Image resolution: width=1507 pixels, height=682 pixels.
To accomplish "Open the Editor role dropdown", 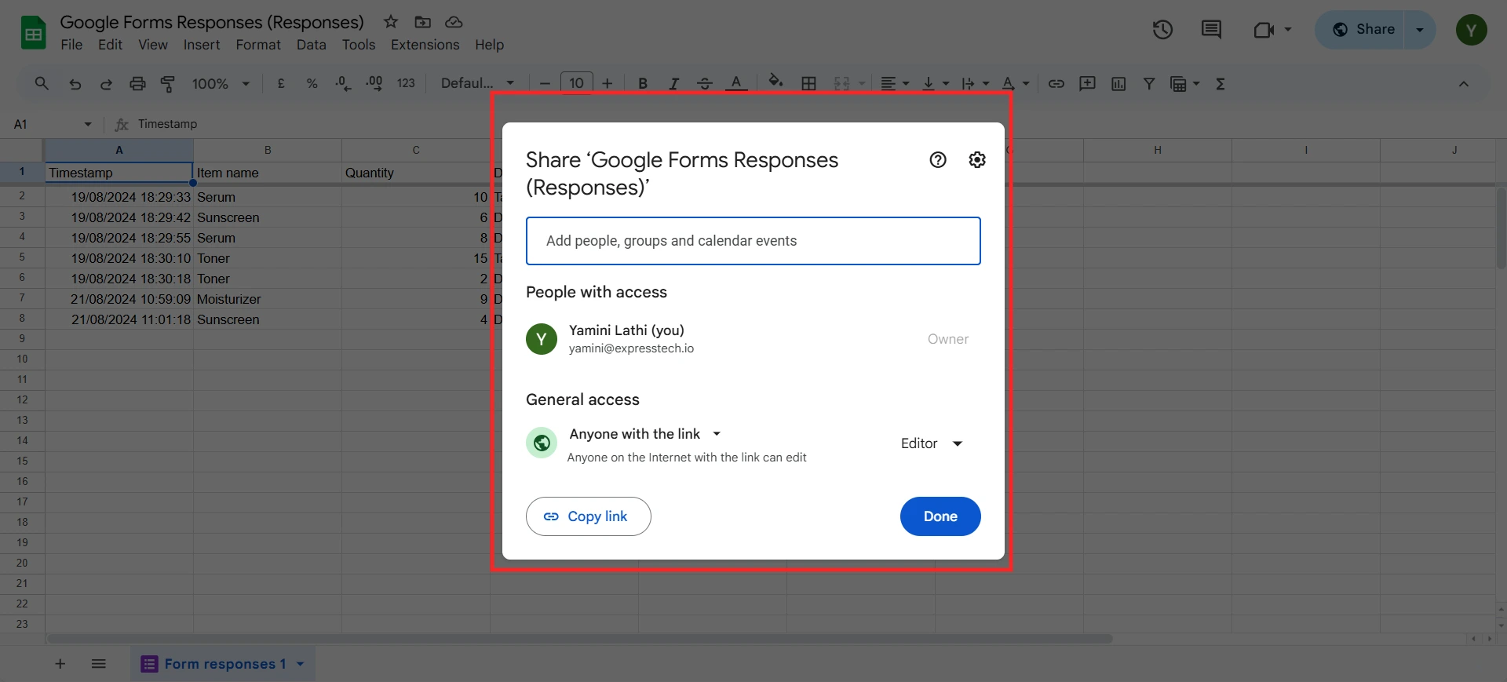I will click(932, 443).
